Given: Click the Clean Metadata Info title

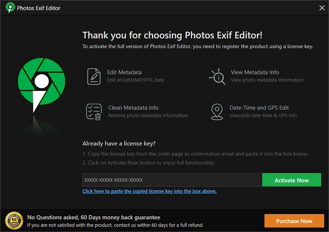Looking at the screenshot, I should tap(133, 108).
